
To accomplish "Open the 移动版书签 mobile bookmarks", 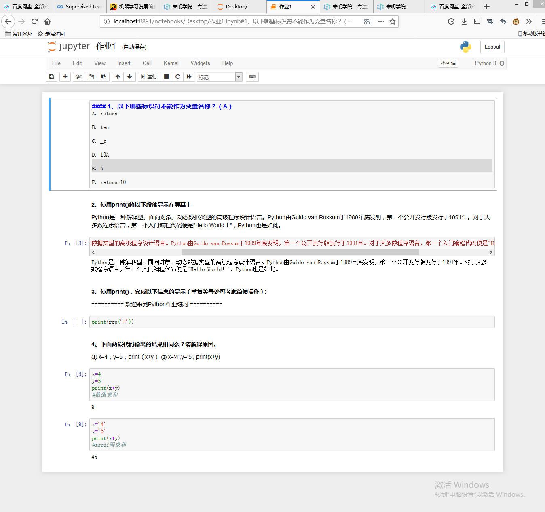I will [531, 34].
